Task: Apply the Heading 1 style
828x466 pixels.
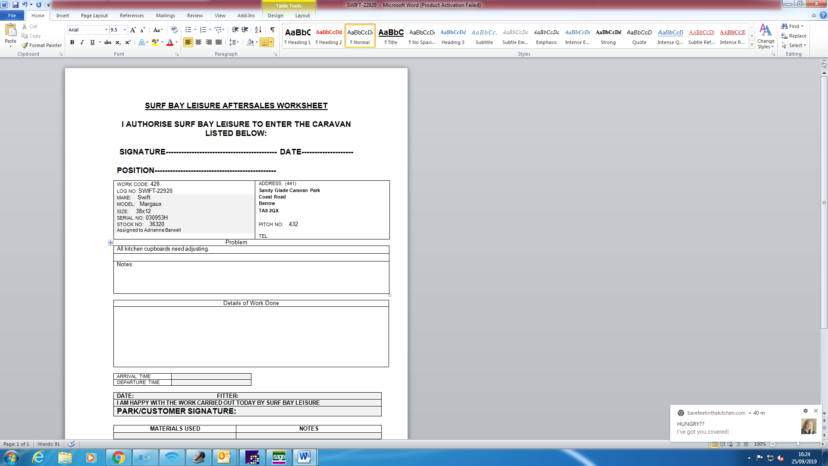Action: click(x=298, y=36)
